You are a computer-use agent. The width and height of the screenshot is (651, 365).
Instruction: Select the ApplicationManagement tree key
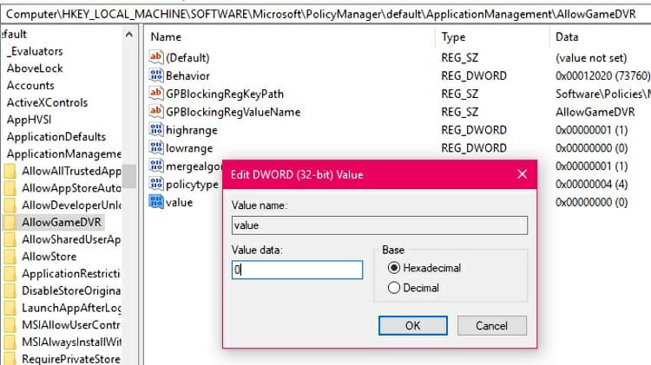pyautogui.click(x=64, y=153)
